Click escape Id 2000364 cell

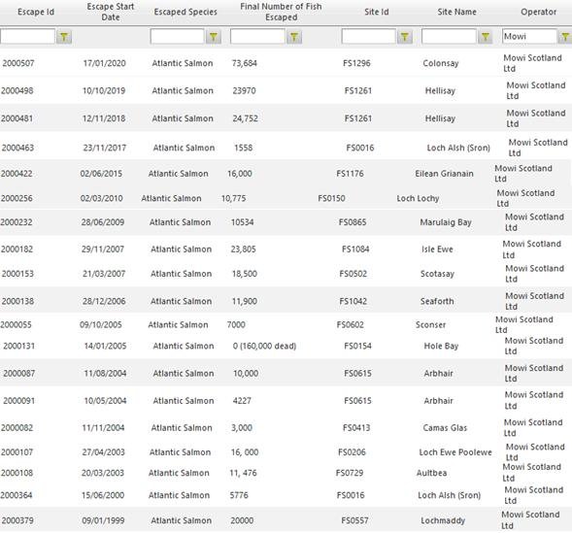tap(17, 495)
